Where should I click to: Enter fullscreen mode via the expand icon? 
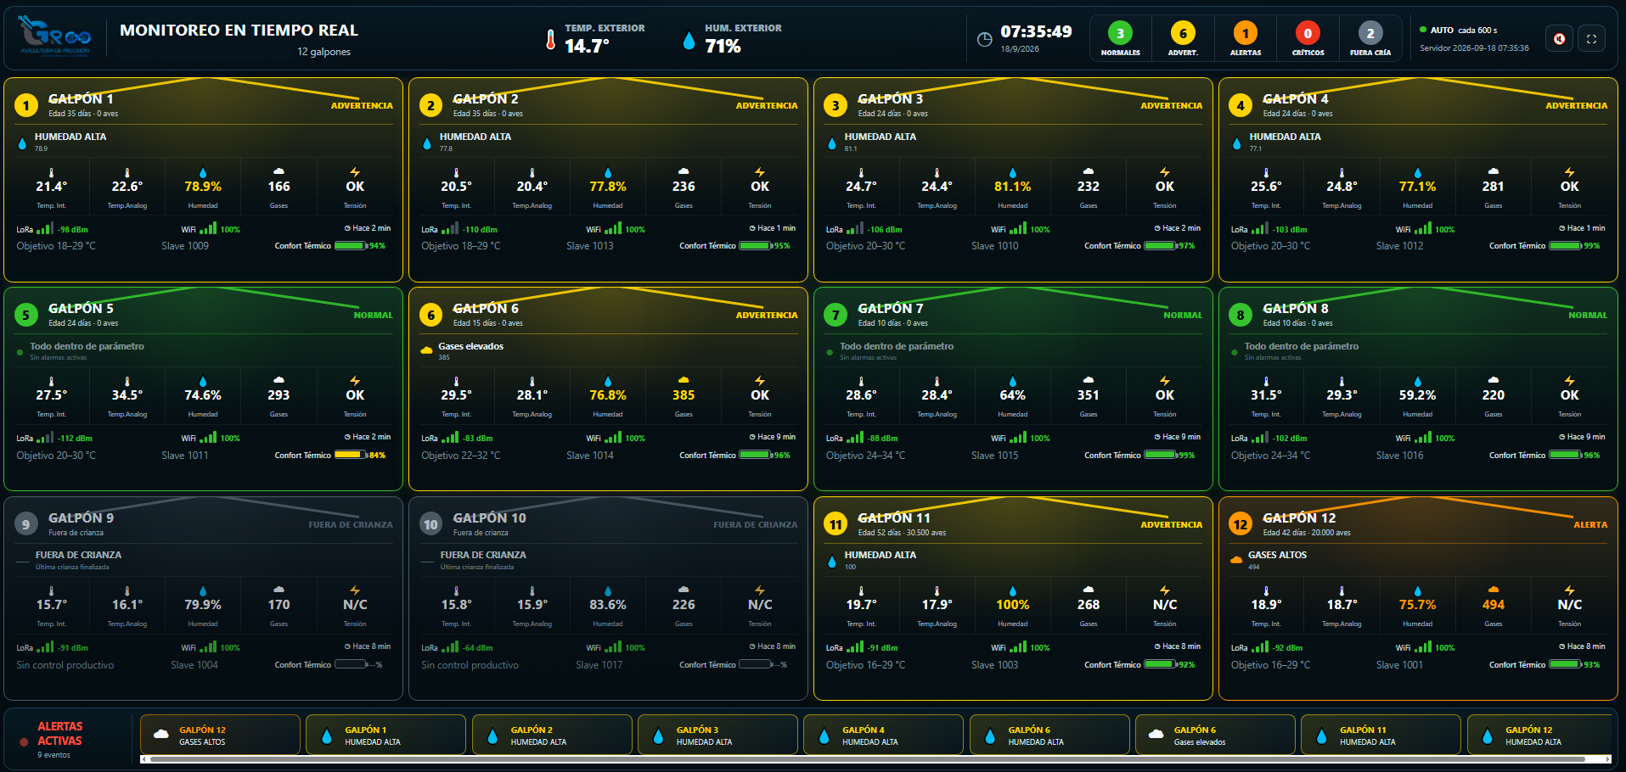click(x=1591, y=38)
